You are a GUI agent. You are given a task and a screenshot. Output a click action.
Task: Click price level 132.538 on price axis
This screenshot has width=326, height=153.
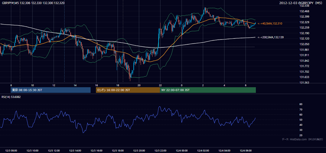point(304,6)
